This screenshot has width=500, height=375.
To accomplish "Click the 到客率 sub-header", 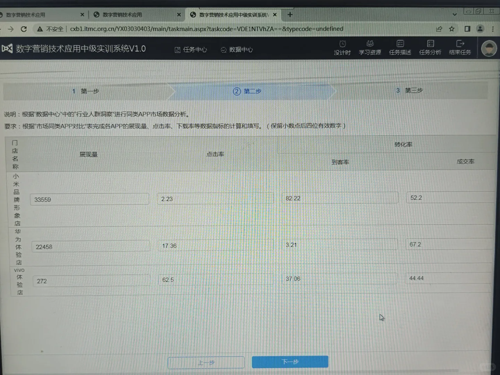I will 340,162.
